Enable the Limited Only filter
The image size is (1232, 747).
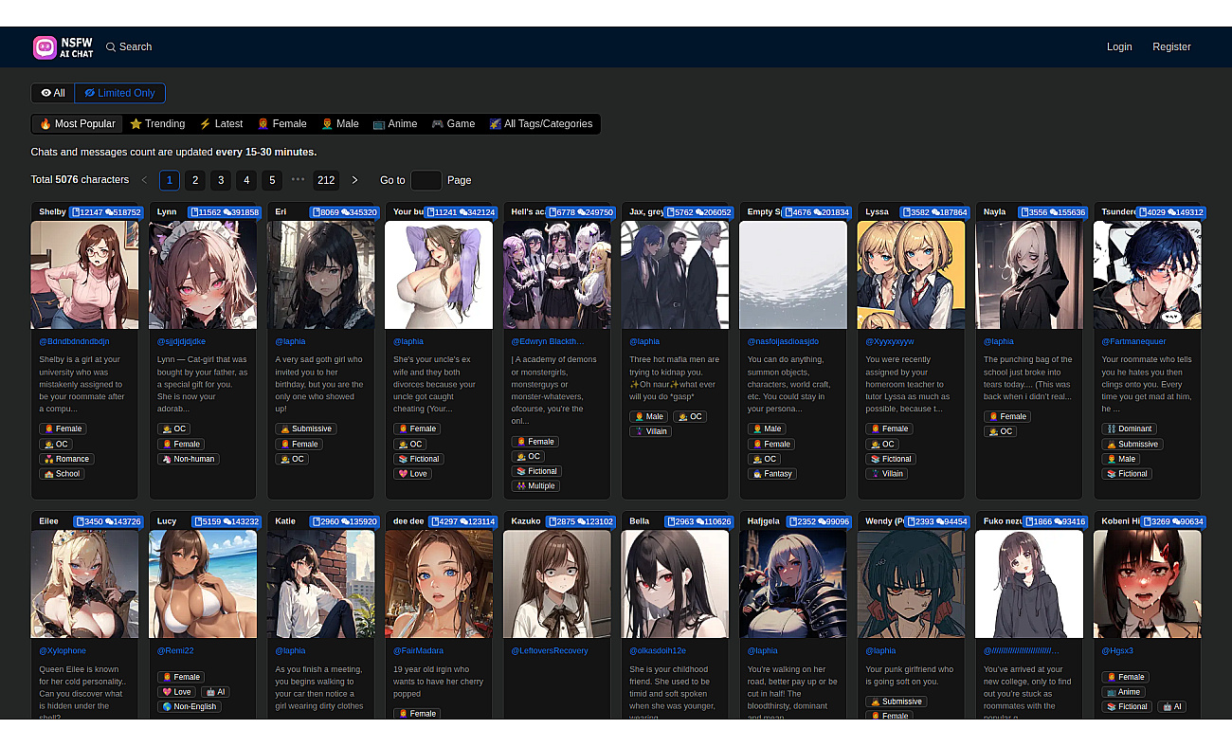click(120, 93)
